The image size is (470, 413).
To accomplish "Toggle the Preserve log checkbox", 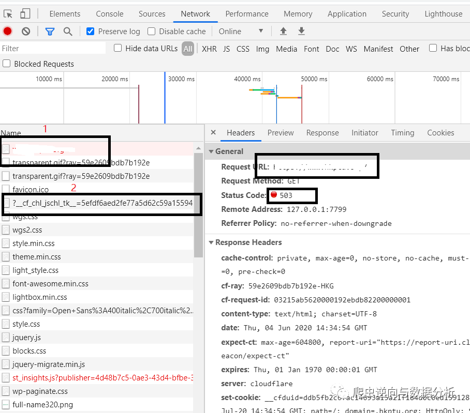I will coord(90,32).
